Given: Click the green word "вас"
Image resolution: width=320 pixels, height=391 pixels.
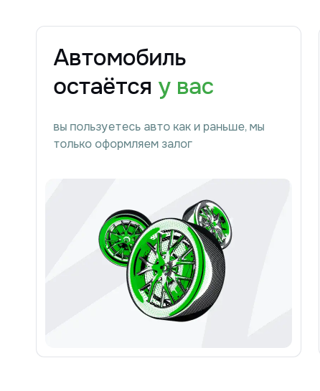Looking at the screenshot, I should 195,87.
